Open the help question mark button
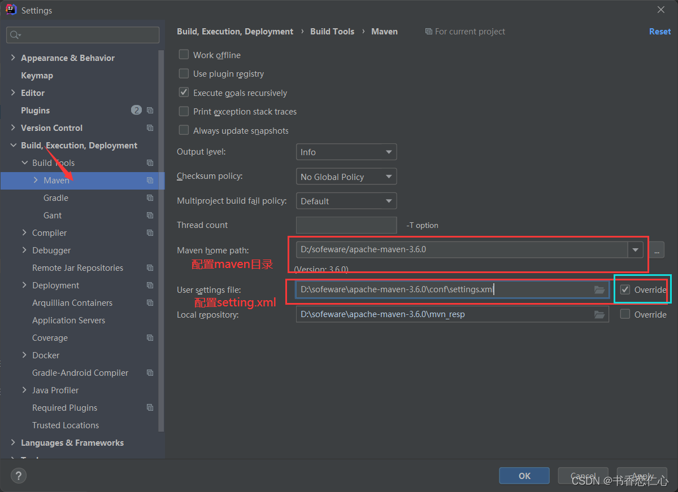678x492 pixels. tap(19, 476)
